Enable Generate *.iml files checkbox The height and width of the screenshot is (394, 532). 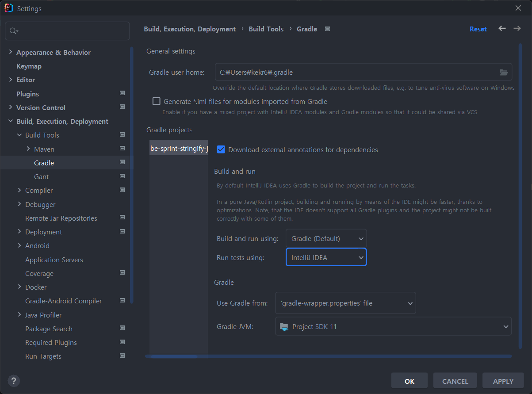tap(157, 101)
